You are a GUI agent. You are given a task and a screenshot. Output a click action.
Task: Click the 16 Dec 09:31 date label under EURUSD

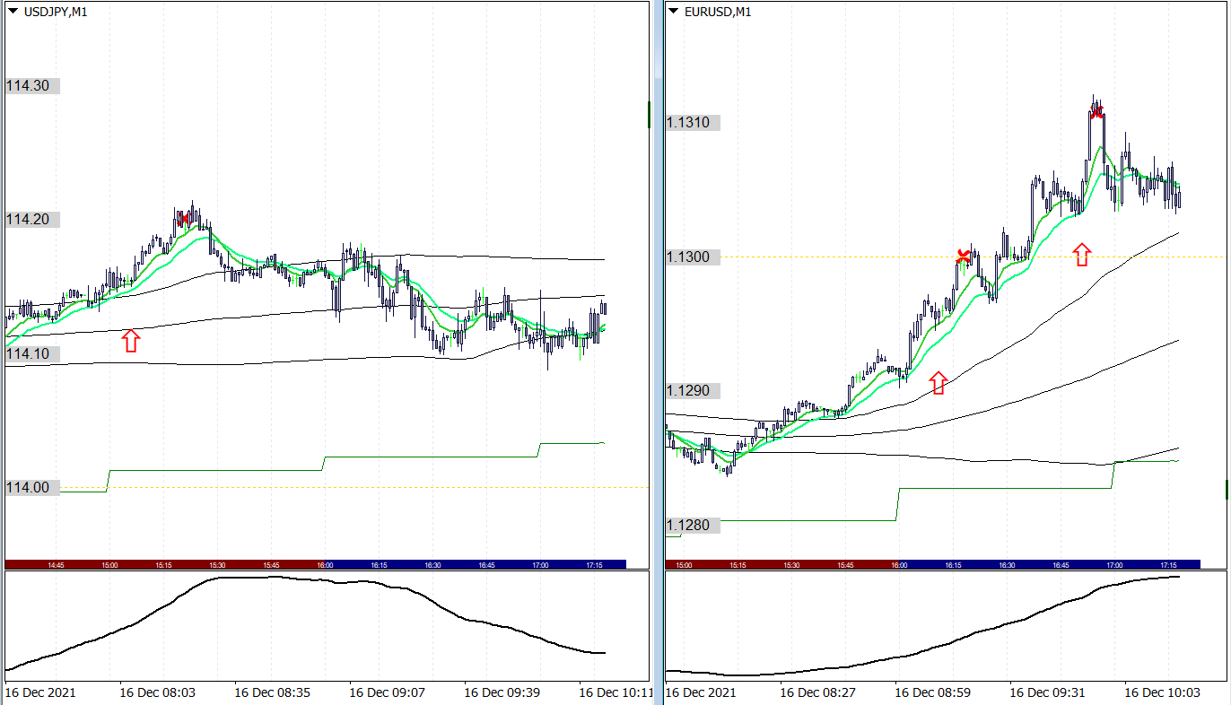coord(1047,692)
